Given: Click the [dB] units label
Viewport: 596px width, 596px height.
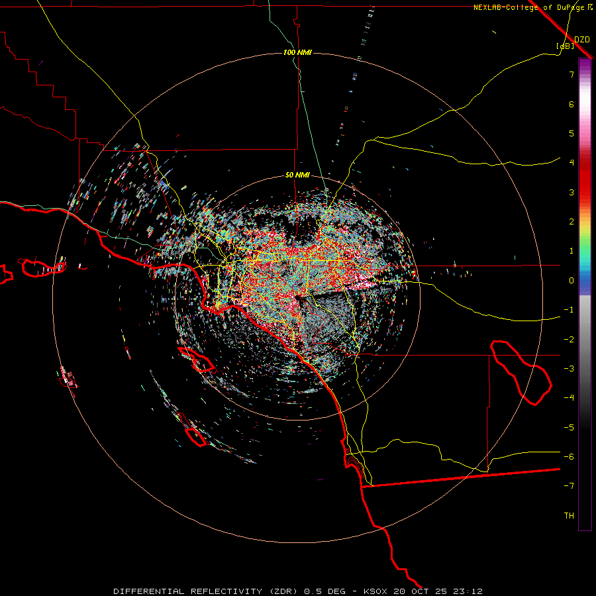Looking at the screenshot, I should 566,46.
